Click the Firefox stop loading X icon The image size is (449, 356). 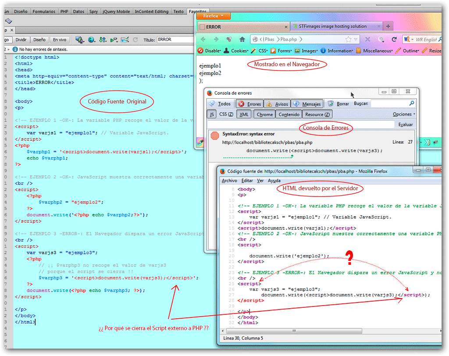(368, 39)
